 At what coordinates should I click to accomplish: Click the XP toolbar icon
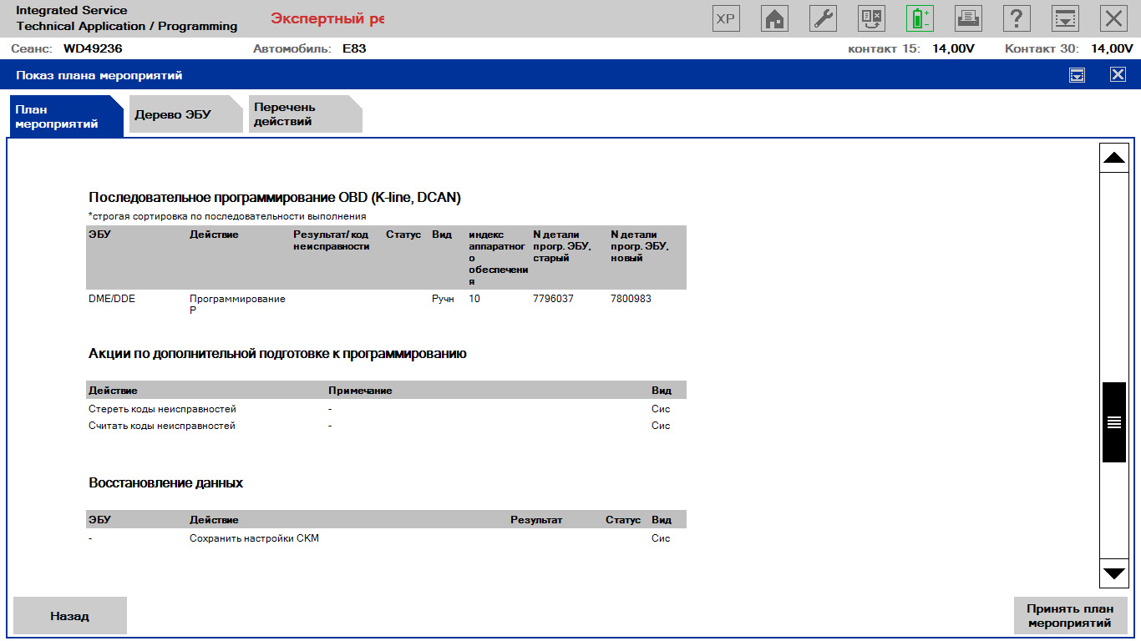point(727,18)
